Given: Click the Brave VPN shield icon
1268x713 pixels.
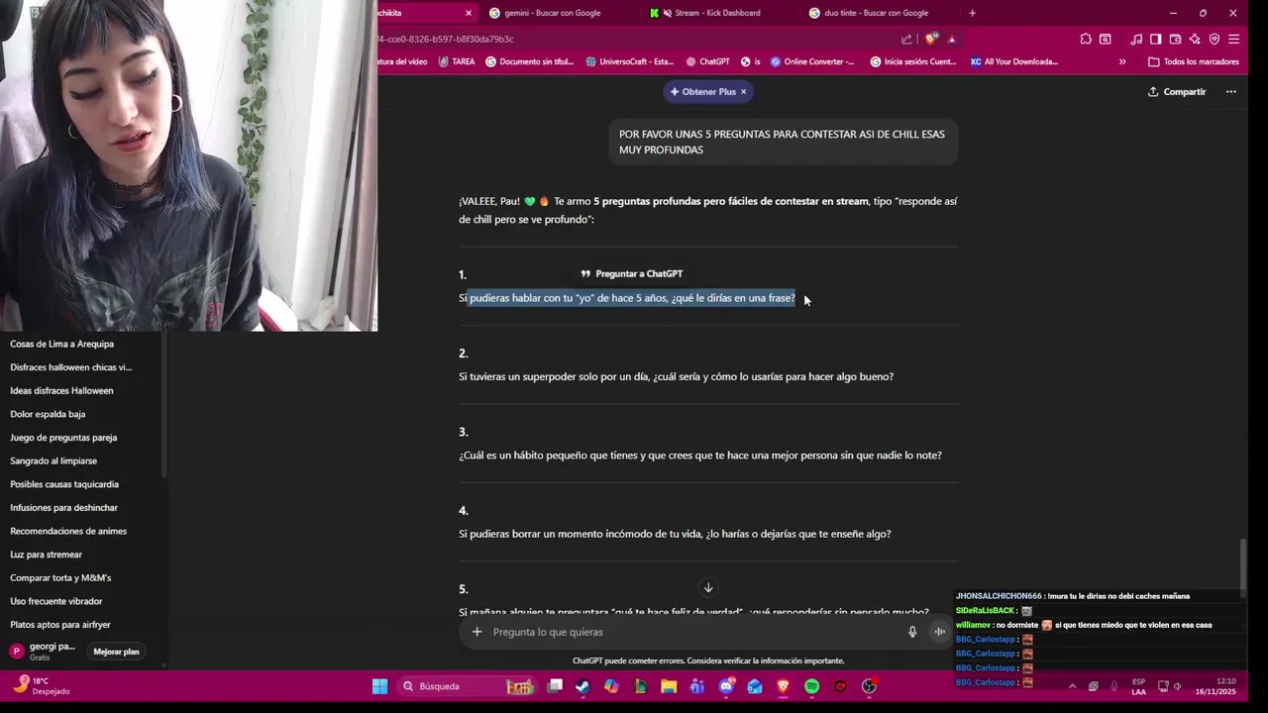Looking at the screenshot, I should click(x=1215, y=40).
